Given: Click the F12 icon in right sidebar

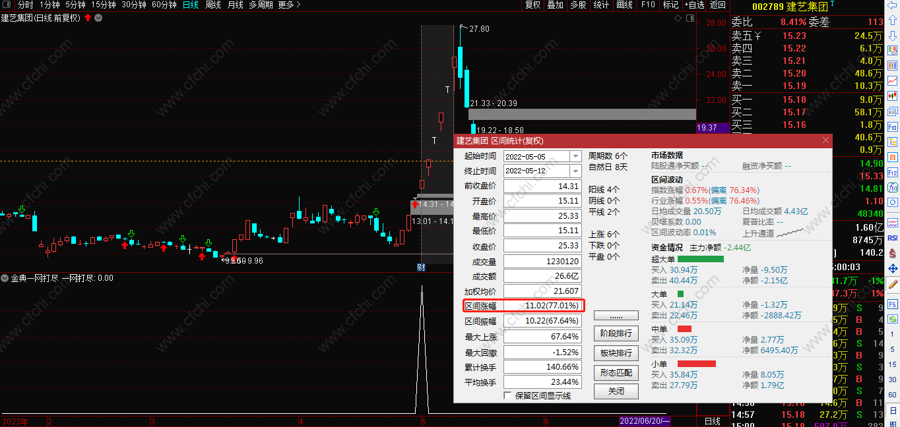Looking at the screenshot, I should coord(893,173).
